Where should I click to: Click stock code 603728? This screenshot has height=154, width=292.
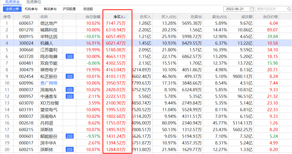pyautogui.click(x=26, y=56)
